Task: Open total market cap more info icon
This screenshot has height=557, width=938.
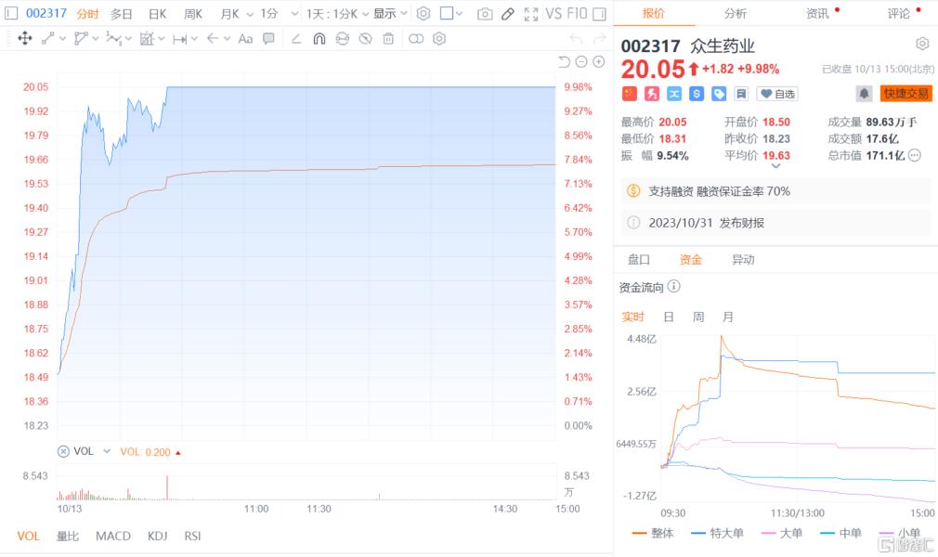Action: (x=915, y=156)
